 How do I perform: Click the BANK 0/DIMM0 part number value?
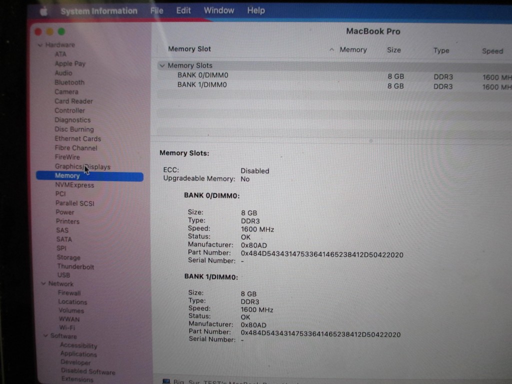click(322, 254)
